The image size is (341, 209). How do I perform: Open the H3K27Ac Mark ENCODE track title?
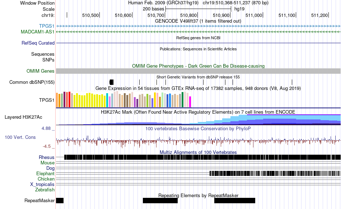[x=198, y=112]
